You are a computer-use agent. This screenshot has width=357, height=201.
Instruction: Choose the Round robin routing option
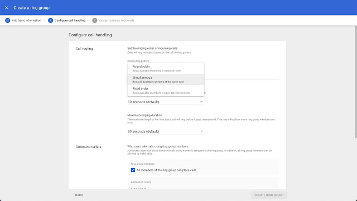166,68
